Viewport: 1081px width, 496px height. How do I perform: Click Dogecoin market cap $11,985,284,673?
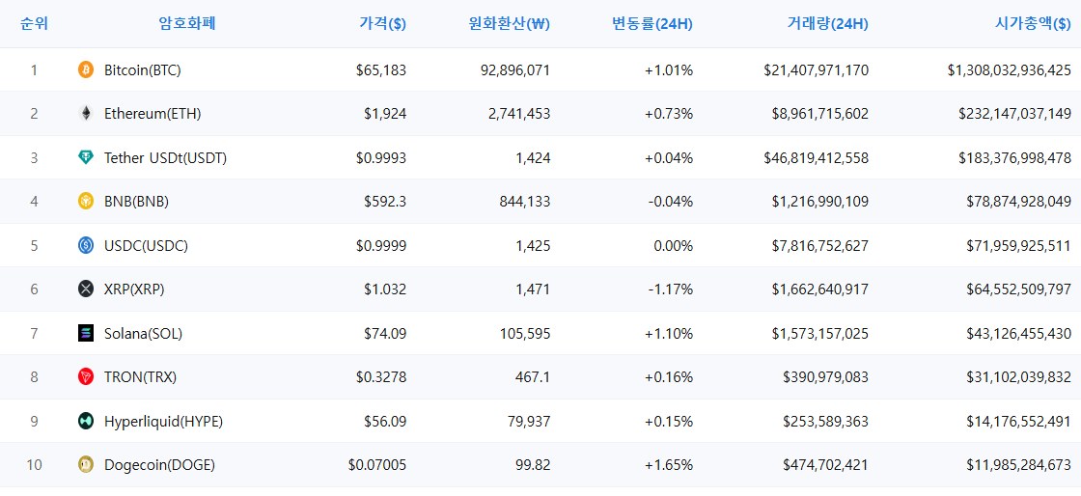pyautogui.click(x=1019, y=465)
